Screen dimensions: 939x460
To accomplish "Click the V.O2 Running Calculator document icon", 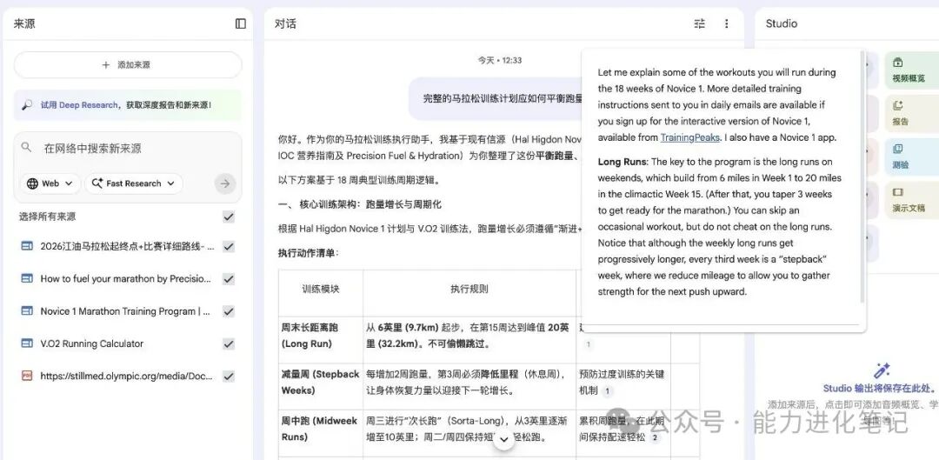I will pos(27,343).
